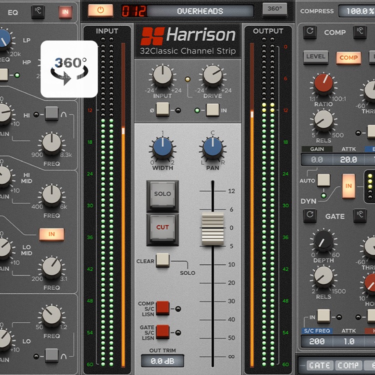The height and width of the screenshot is (375, 375).
Task: Click the OUT TRIM 0.0 dB field
Action: (162, 361)
